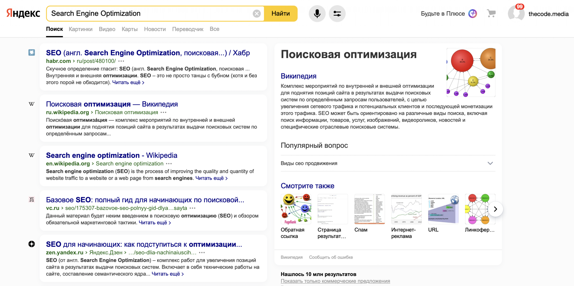Open 'Поисковая оптимизация — Википедия' result
574x286 pixels.
[112, 104]
